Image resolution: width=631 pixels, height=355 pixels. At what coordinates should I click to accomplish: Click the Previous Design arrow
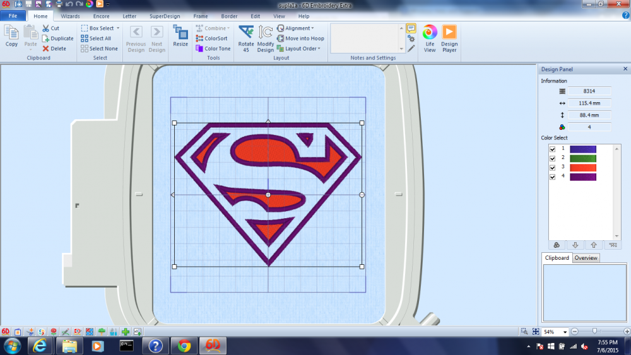tap(136, 32)
